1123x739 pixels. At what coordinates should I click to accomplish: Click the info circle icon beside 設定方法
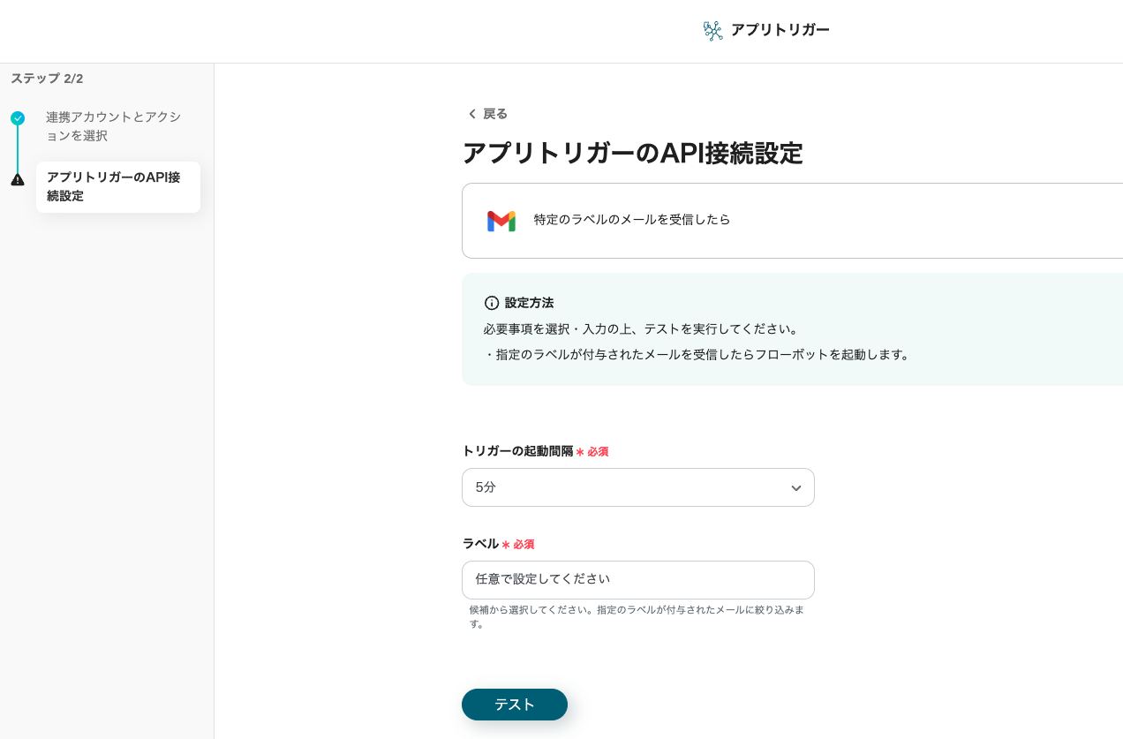click(492, 303)
